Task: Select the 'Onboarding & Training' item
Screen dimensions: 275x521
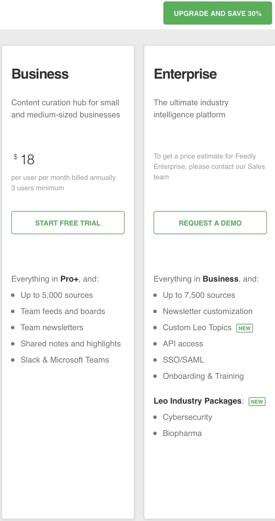Action: [x=203, y=376]
